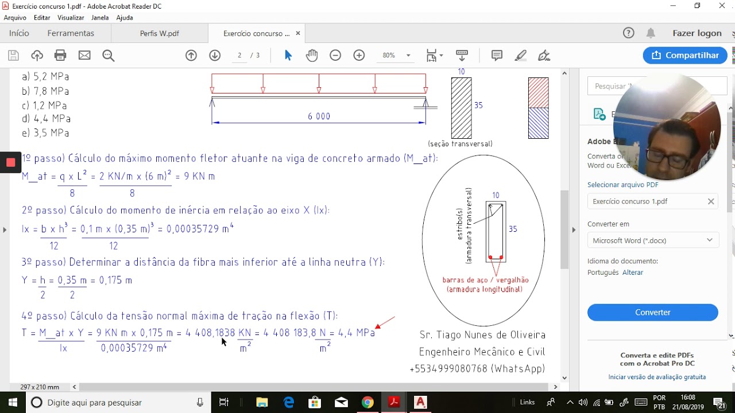This screenshot has width=735, height=413.
Task: Add a comment note icon
Action: tap(497, 56)
